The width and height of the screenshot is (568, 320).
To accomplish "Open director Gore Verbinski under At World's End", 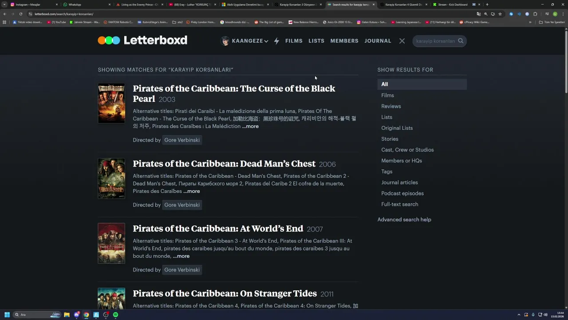I will 182,270.
